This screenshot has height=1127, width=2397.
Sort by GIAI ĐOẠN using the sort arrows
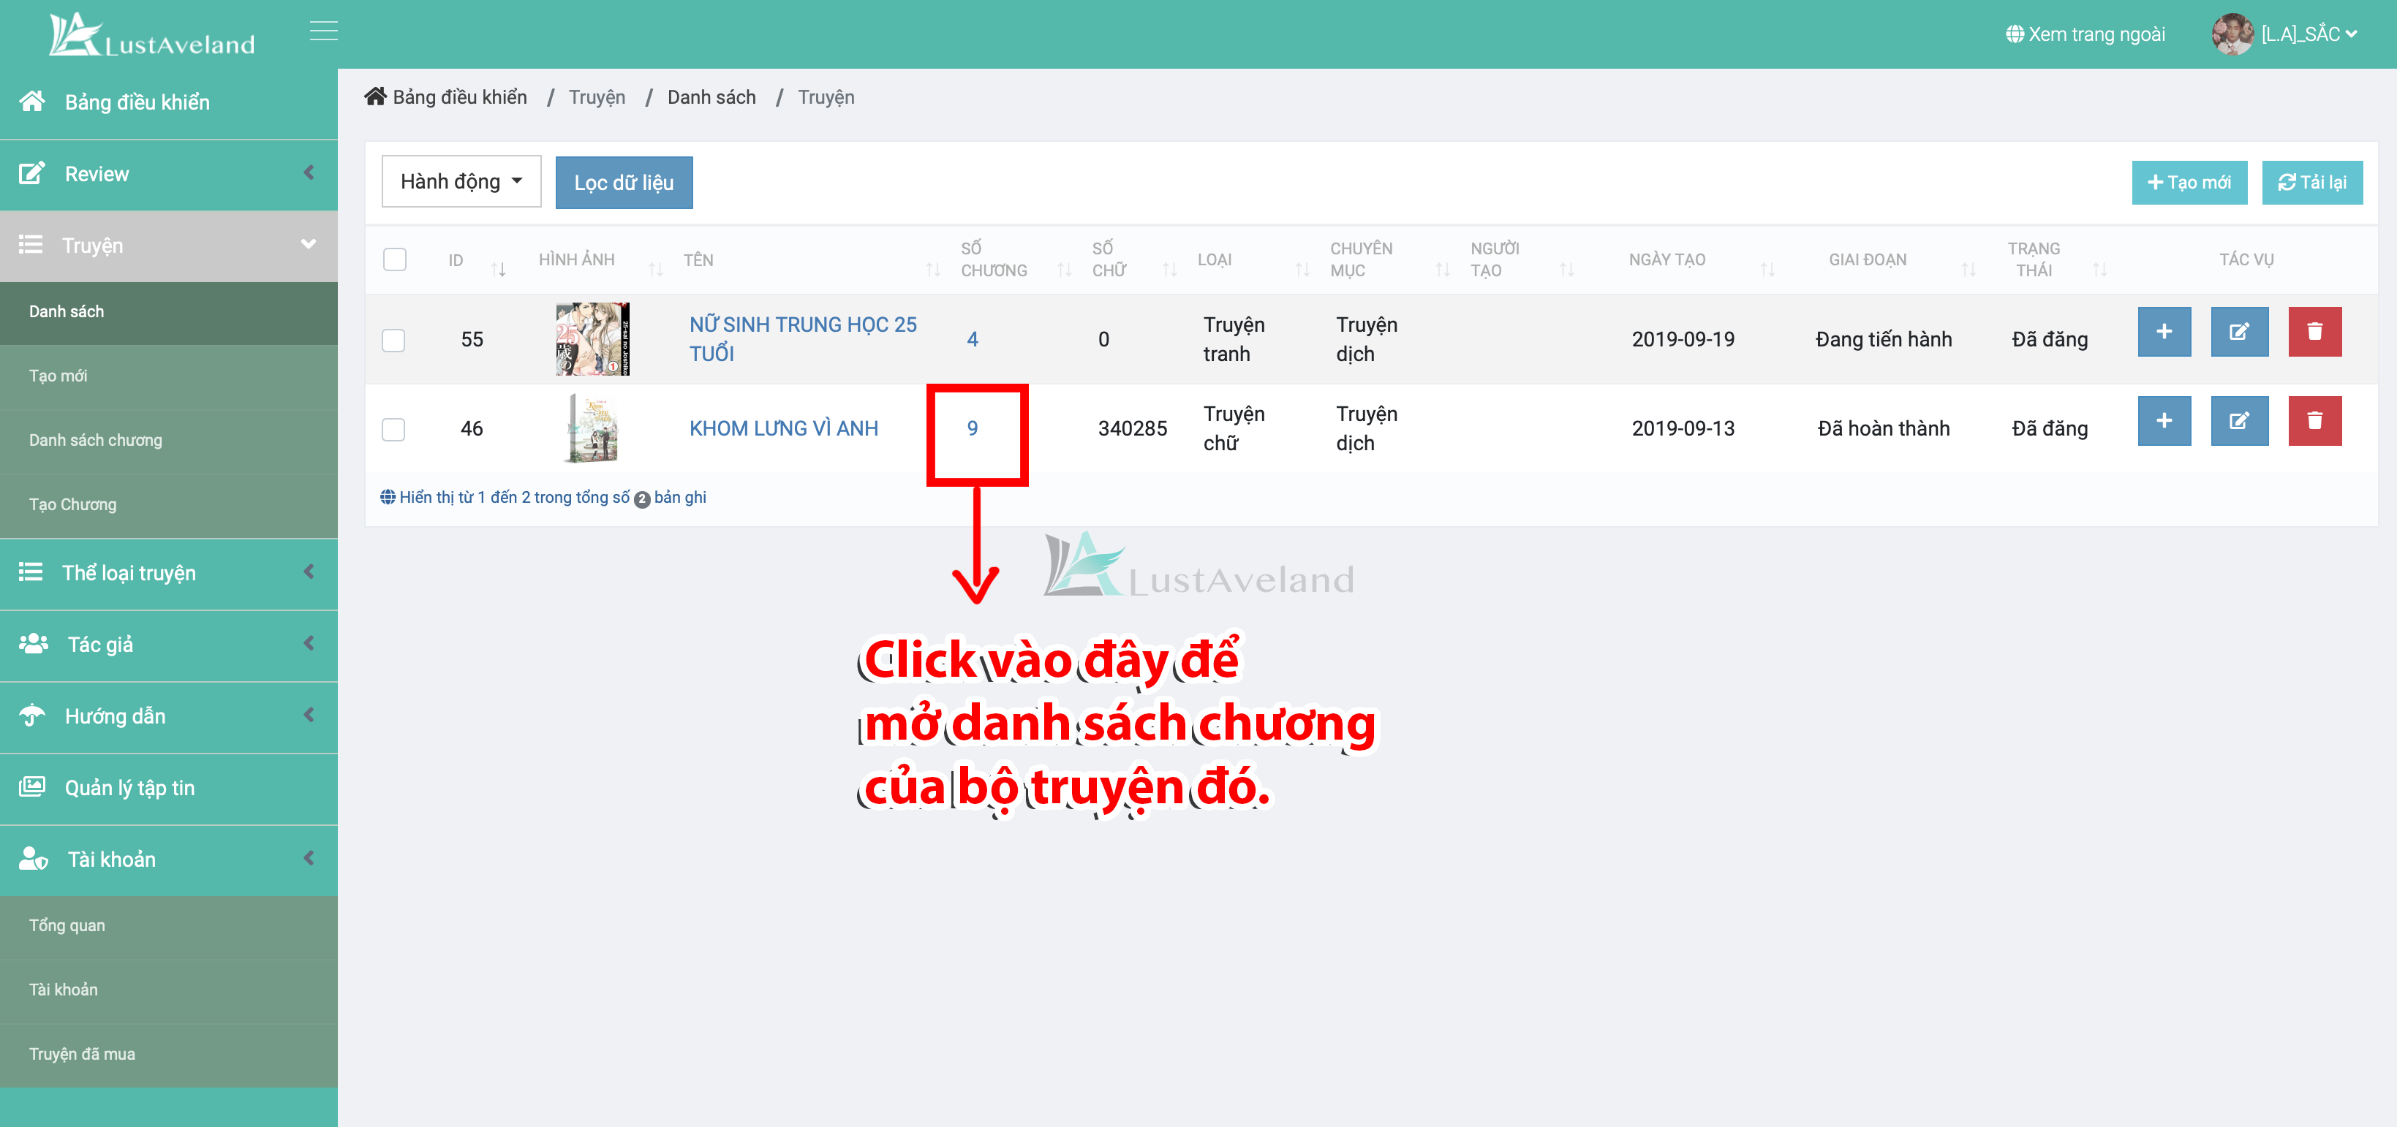click(1969, 270)
